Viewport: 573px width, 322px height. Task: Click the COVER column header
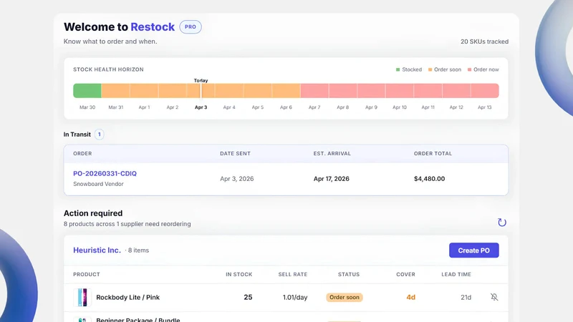405,275
